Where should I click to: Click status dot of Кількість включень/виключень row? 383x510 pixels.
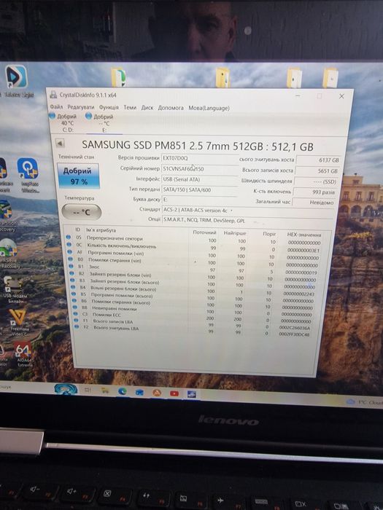pyautogui.click(x=69, y=245)
